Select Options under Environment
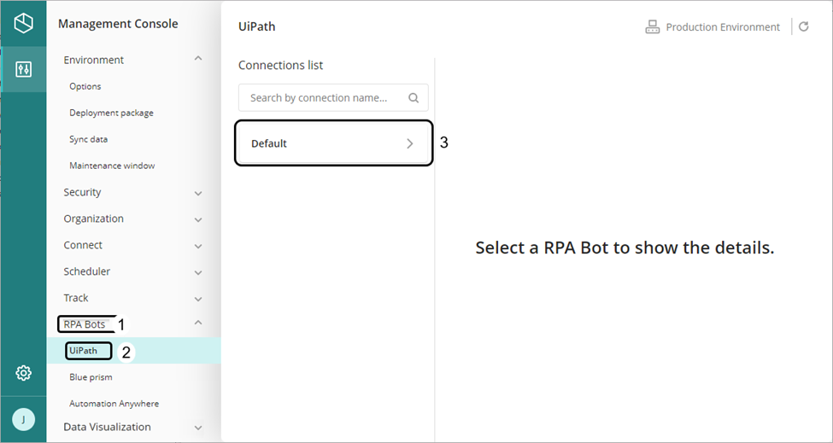Viewport: 833px width, 443px height. (x=85, y=86)
